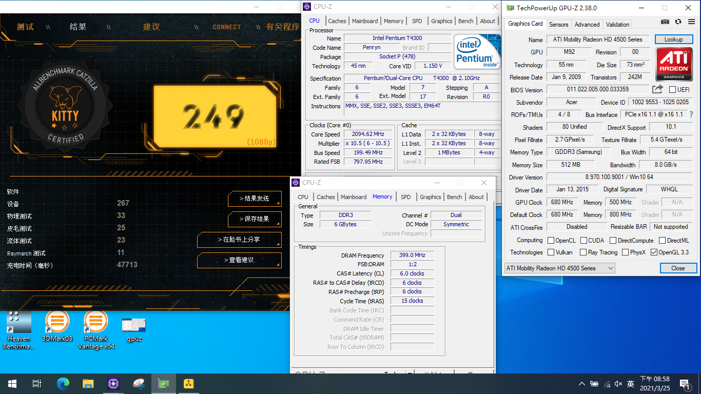Viewport: 701px width, 394px height.
Task: Click the Core Speed value 2094.62 MHz
Action: [368, 134]
